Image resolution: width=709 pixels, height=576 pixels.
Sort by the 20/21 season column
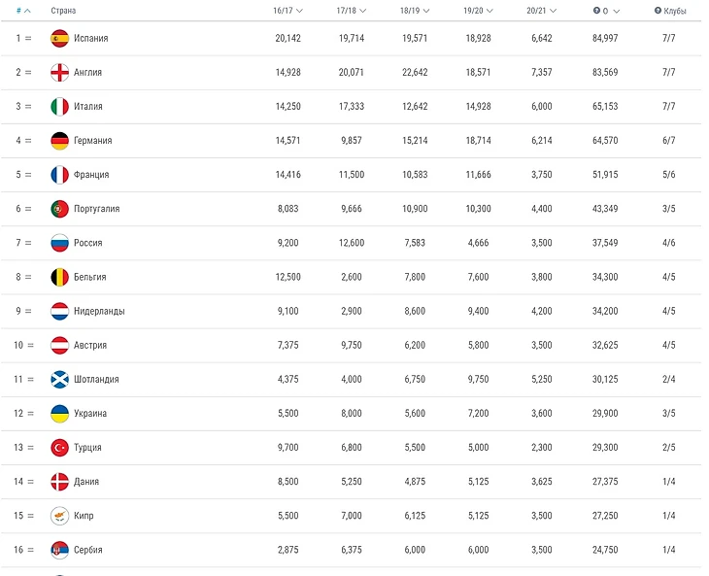tap(540, 11)
